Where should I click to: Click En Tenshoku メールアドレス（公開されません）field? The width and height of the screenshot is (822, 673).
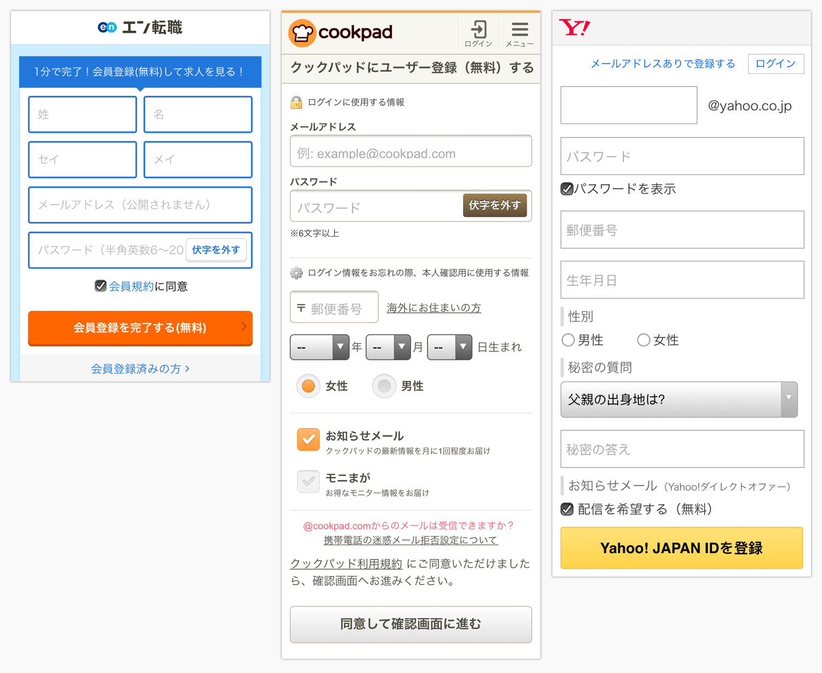(x=140, y=205)
